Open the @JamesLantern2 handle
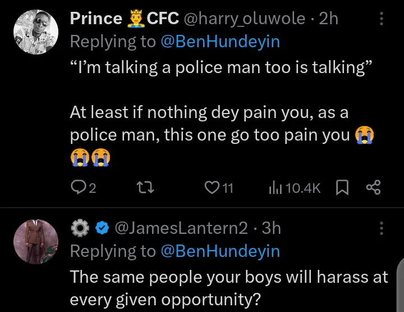404x312 pixels. tap(181, 228)
